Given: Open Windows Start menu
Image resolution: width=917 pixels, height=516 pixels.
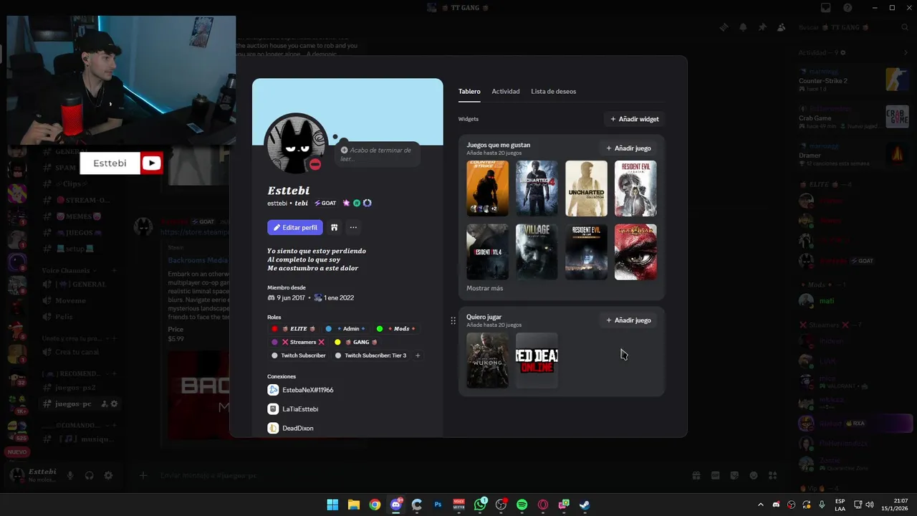Looking at the screenshot, I should 332,505.
